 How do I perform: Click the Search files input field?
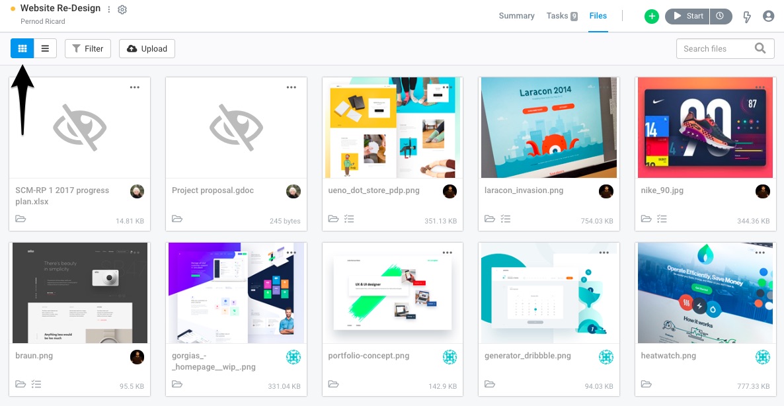coord(726,48)
